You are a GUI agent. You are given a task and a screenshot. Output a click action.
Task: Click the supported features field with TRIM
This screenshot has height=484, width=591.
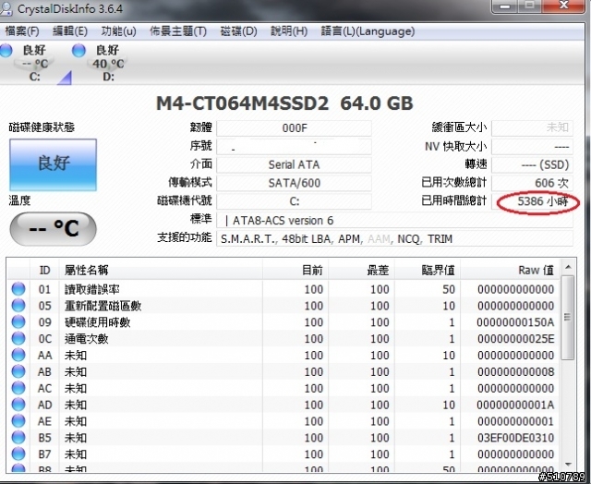394,238
